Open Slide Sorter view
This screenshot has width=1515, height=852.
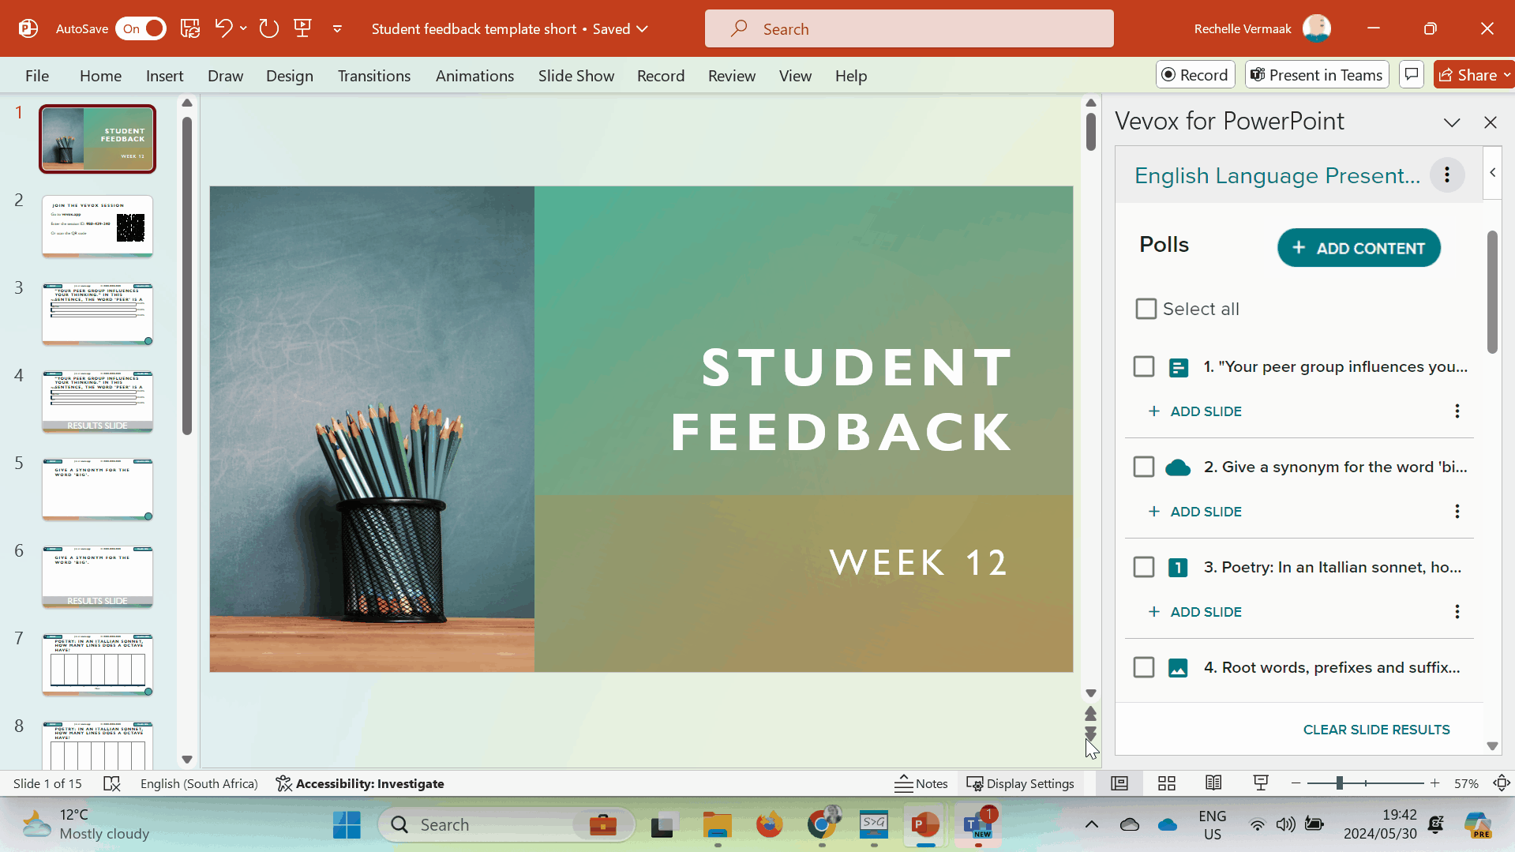click(x=1166, y=783)
